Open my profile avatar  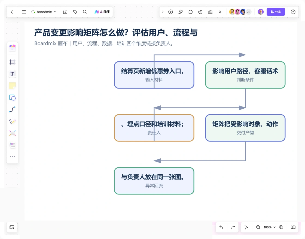[x=261, y=12]
